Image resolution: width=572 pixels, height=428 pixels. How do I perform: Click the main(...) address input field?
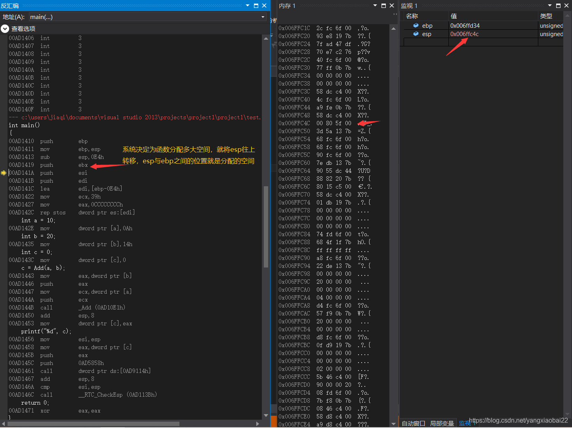144,17
